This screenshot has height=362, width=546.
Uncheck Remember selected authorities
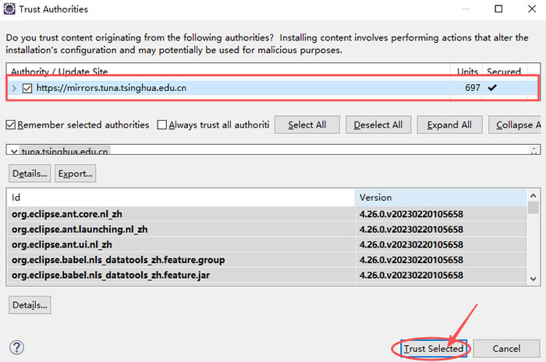click(x=11, y=125)
